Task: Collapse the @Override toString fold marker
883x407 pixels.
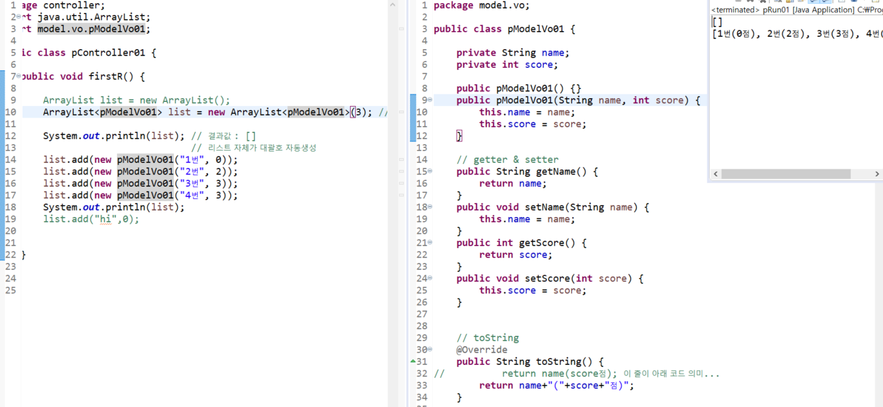Action: [430, 350]
